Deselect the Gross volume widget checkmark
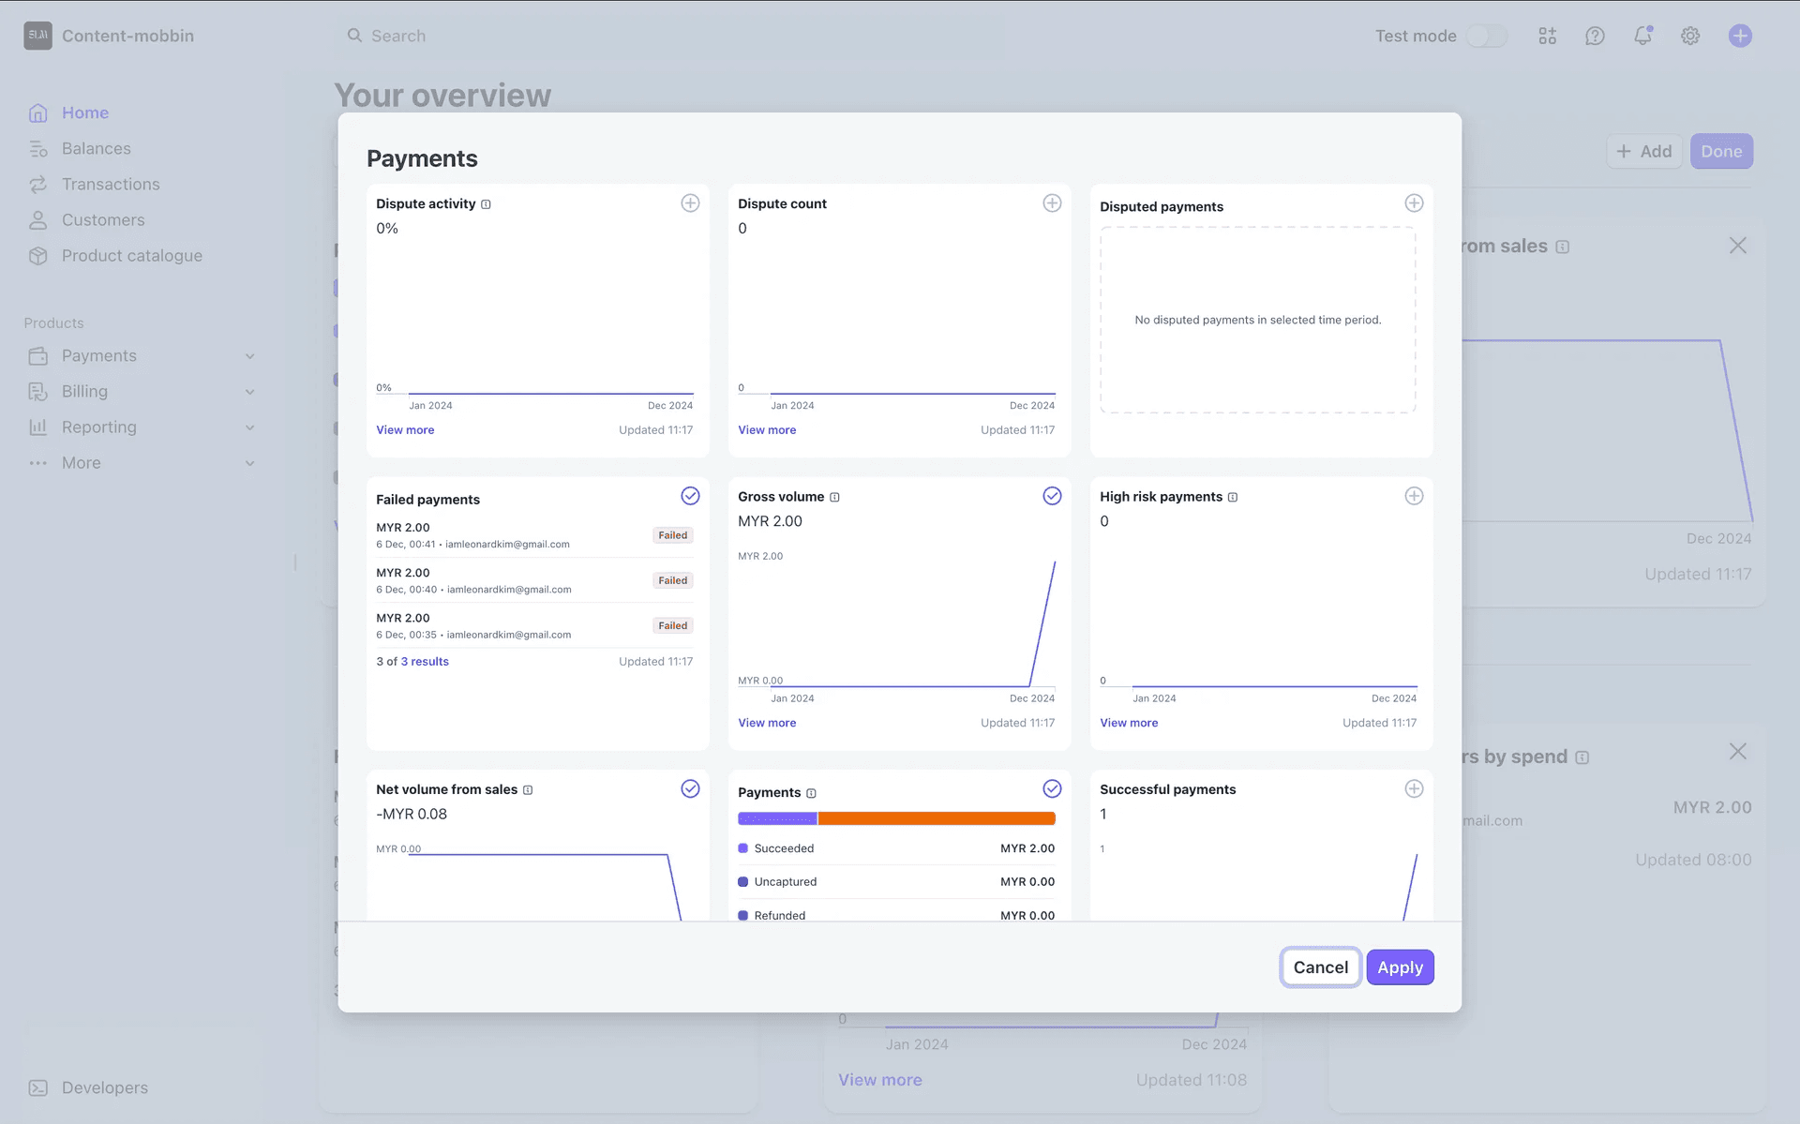This screenshot has height=1124, width=1800. [x=1052, y=496]
